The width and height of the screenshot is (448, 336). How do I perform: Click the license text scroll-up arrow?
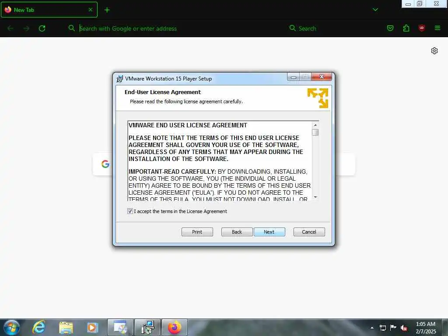point(315,125)
